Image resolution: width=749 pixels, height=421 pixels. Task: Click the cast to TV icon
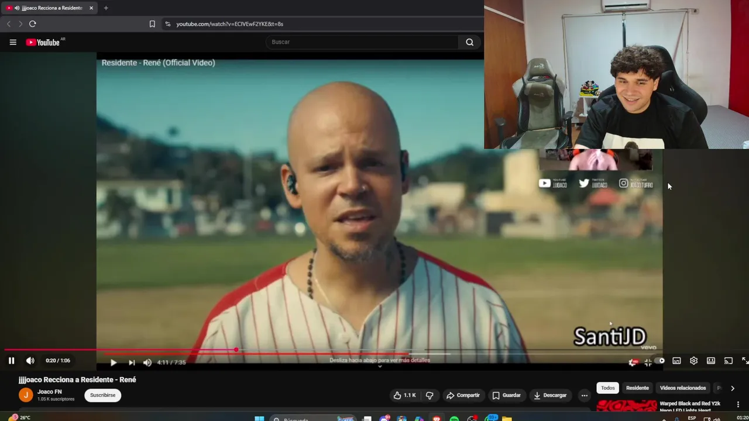[x=729, y=361]
